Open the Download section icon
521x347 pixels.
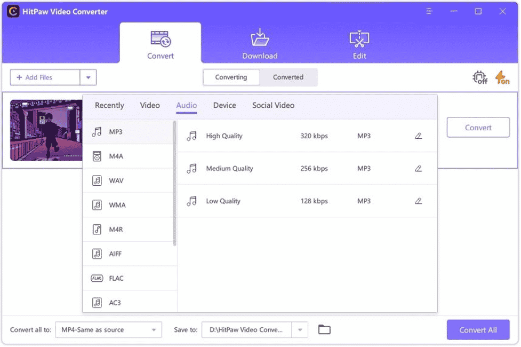260,40
